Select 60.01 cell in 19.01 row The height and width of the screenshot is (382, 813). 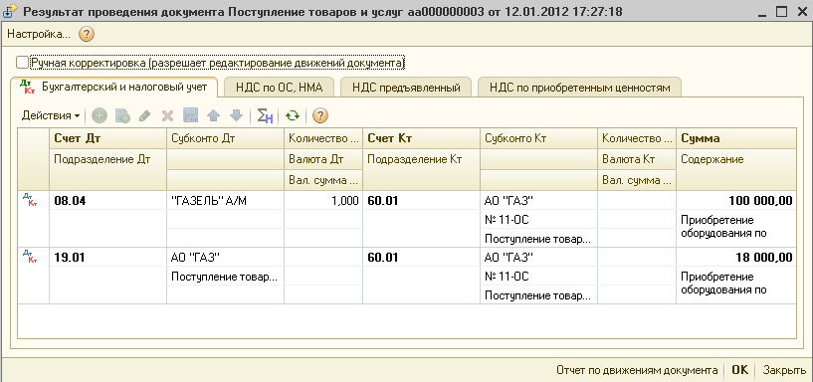[x=421, y=258]
